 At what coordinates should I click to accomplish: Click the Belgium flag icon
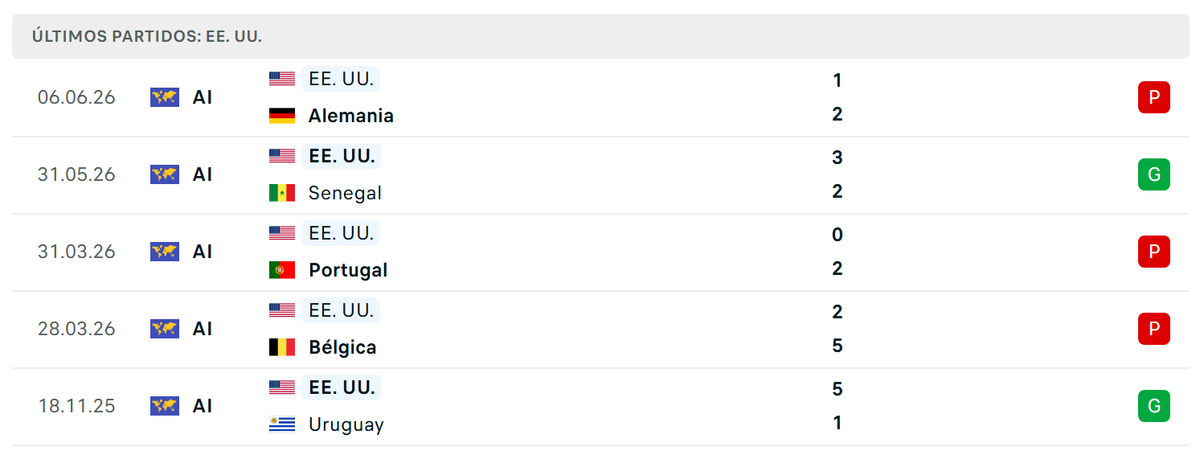[282, 347]
